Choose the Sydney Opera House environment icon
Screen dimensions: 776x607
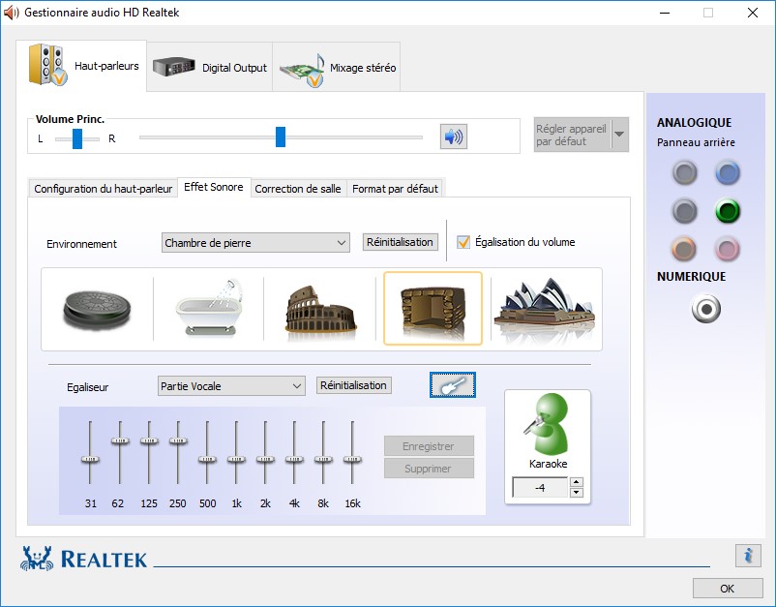pyautogui.click(x=543, y=308)
